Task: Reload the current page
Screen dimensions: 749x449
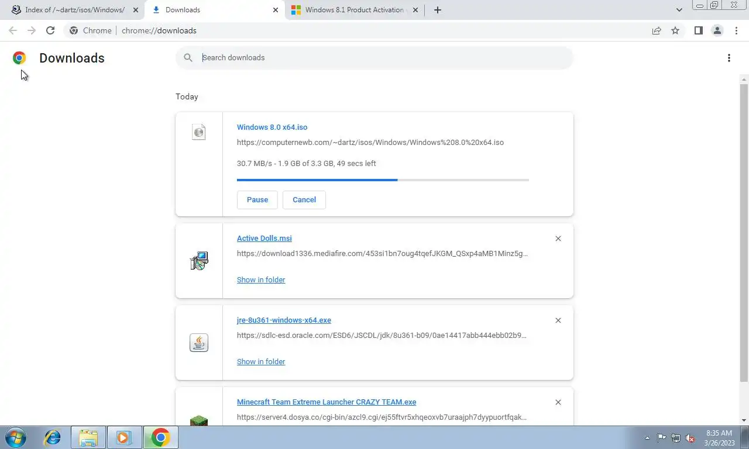Action: 50,30
